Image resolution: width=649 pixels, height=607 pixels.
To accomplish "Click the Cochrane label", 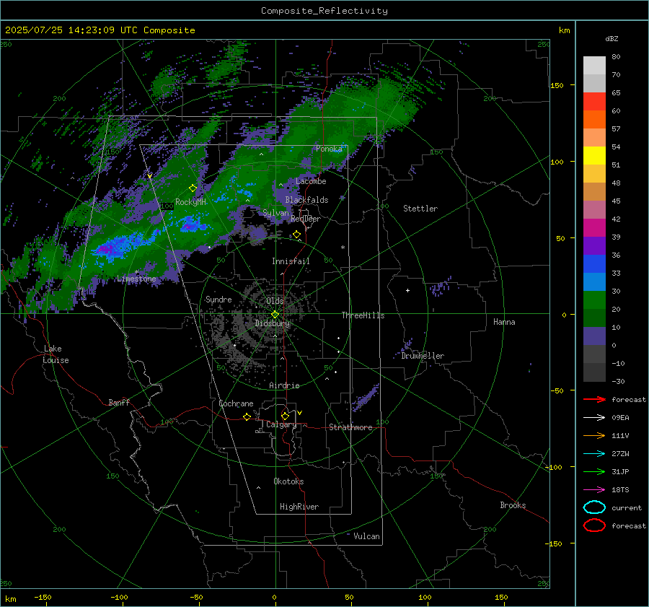I will coord(236,403).
